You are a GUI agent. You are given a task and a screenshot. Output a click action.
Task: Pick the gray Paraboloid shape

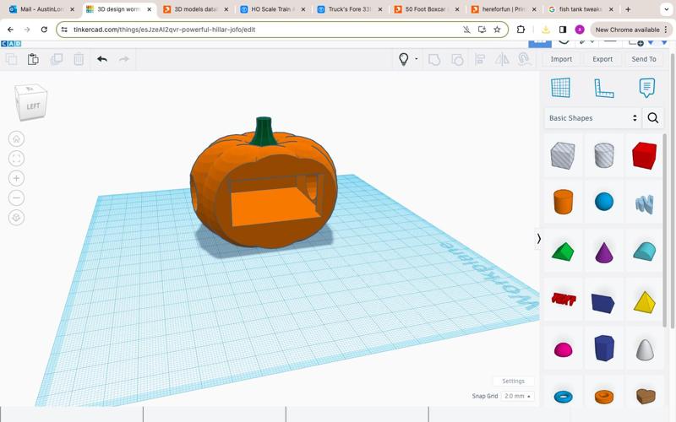[x=645, y=349]
